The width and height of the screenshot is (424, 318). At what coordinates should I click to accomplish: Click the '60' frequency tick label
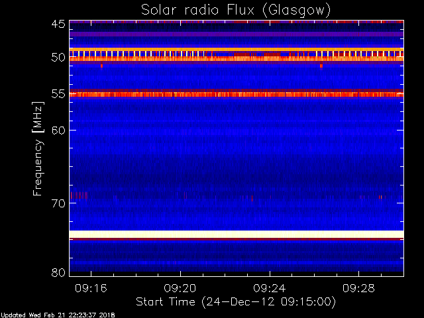tap(58, 131)
